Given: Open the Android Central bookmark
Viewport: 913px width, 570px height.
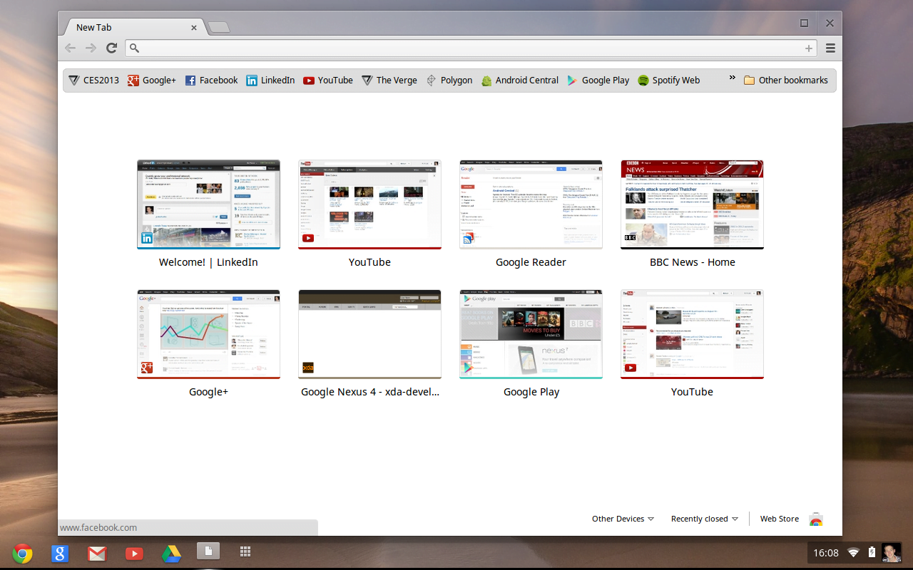Looking at the screenshot, I should click(x=520, y=81).
